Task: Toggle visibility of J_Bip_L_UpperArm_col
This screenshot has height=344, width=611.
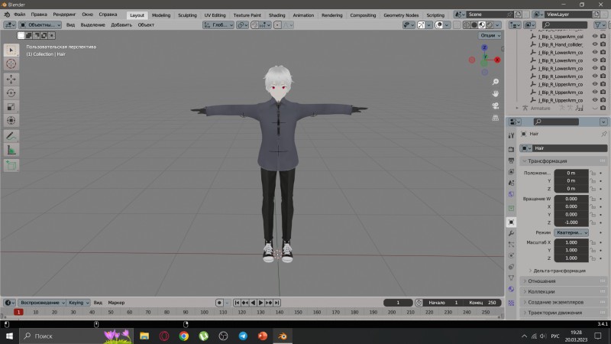Action: [x=595, y=36]
